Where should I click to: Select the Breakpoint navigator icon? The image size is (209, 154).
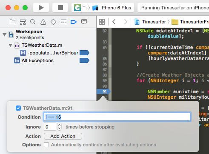74,22
